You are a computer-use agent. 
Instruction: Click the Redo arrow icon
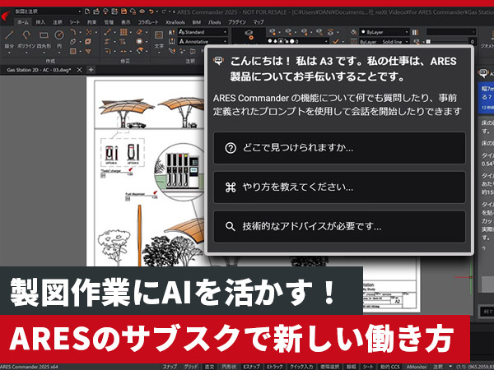(164, 12)
